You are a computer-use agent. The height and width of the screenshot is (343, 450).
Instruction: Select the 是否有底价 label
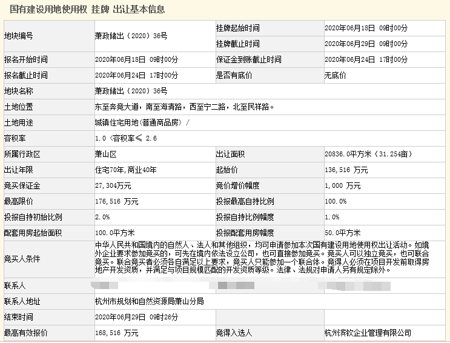(x=234, y=76)
